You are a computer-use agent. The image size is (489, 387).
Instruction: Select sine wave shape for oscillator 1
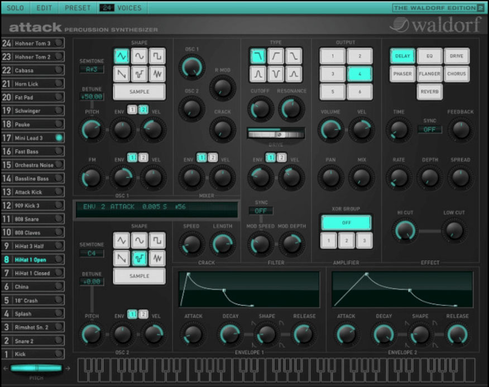point(140,56)
